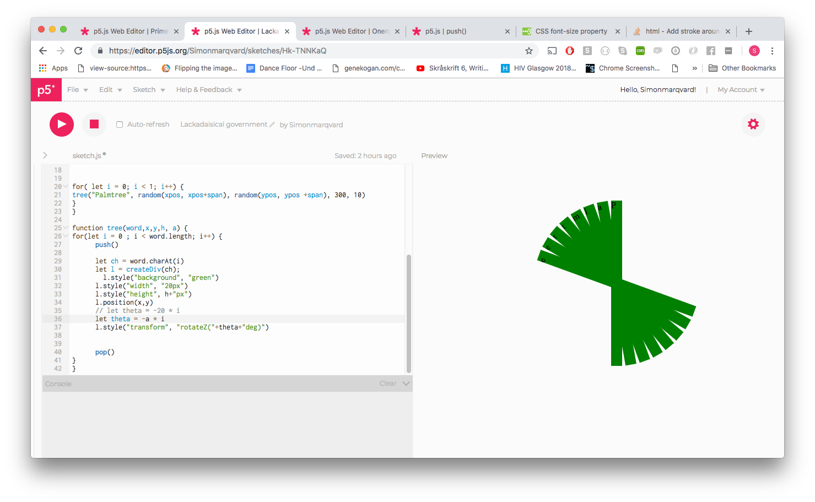Viewport: 815px width, 502px height.
Task: Open the HIV Glasgow 2018 bookmark
Action: [x=538, y=68]
